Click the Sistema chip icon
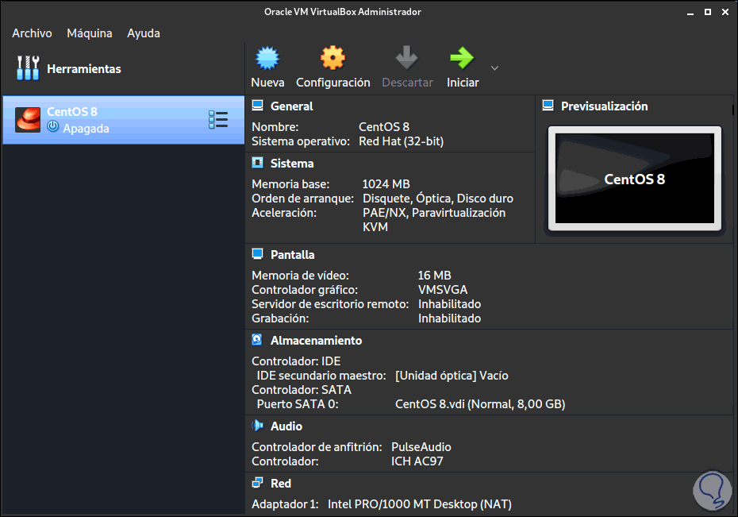This screenshot has height=517, width=738. pos(257,163)
